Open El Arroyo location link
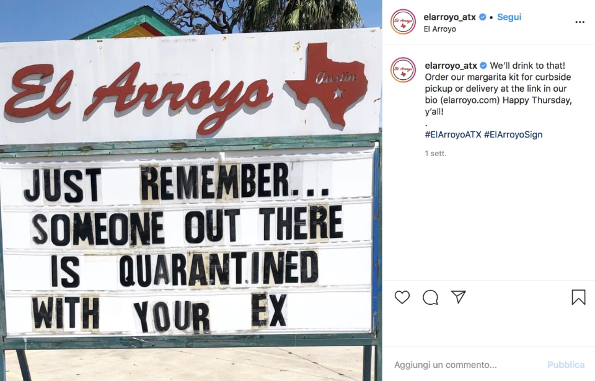Screen dimensions: 595x381 440,29
